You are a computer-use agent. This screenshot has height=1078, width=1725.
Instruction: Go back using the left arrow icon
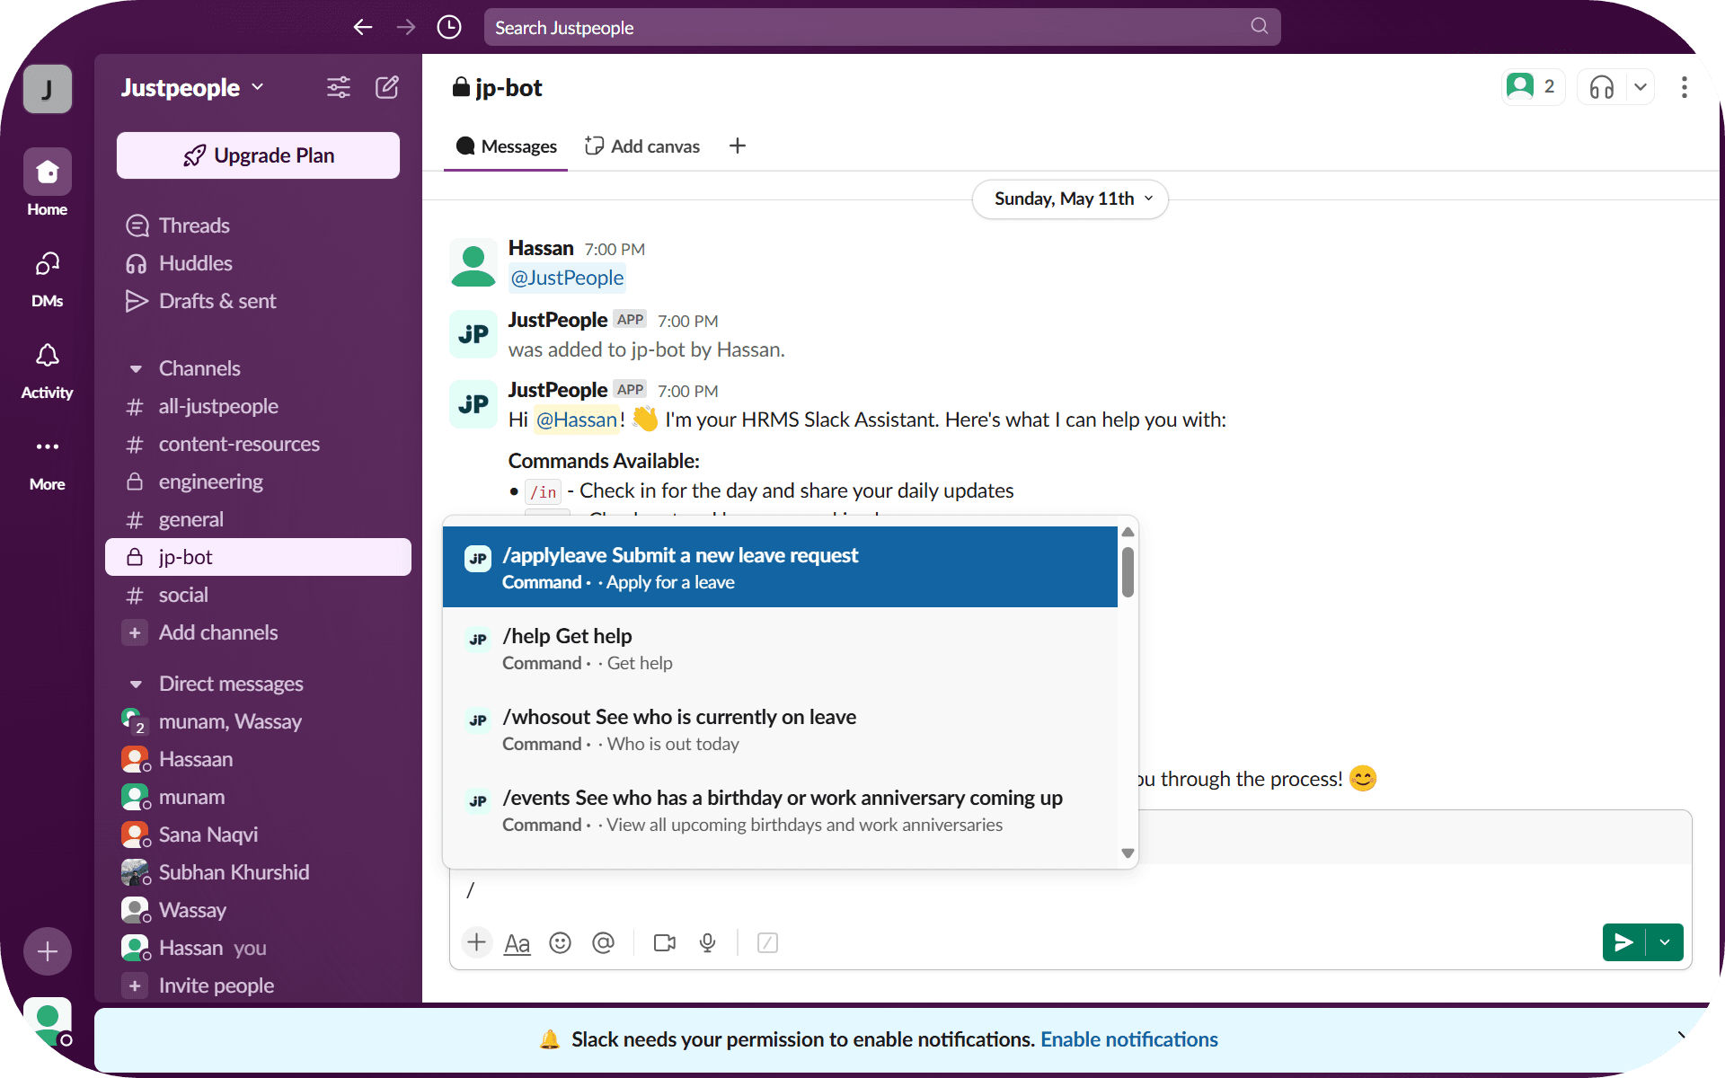point(363,27)
